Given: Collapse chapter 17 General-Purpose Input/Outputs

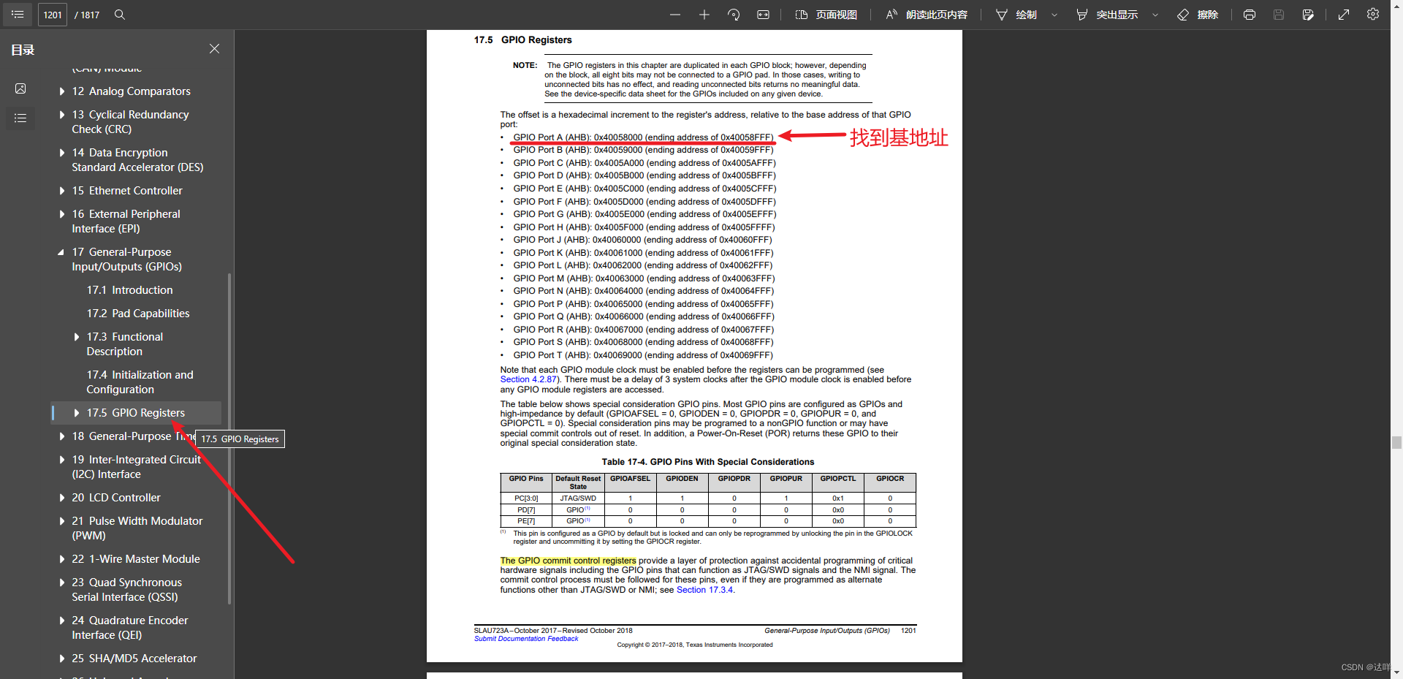Looking at the screenshot, I should pos(61,252).
